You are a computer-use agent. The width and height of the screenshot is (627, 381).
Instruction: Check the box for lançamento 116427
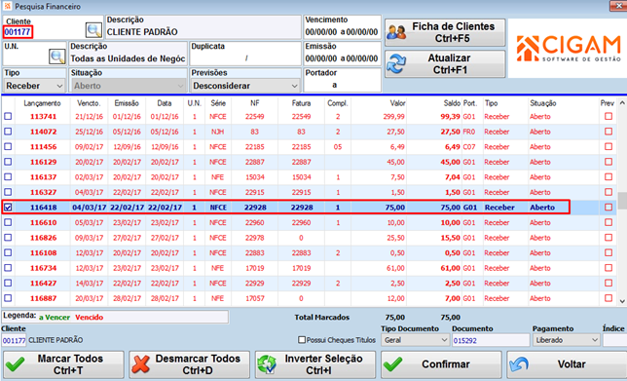[x=8, y=283]
